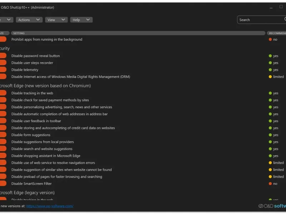
Task: Focus the Search input field
Action: [x=261, y=20]
